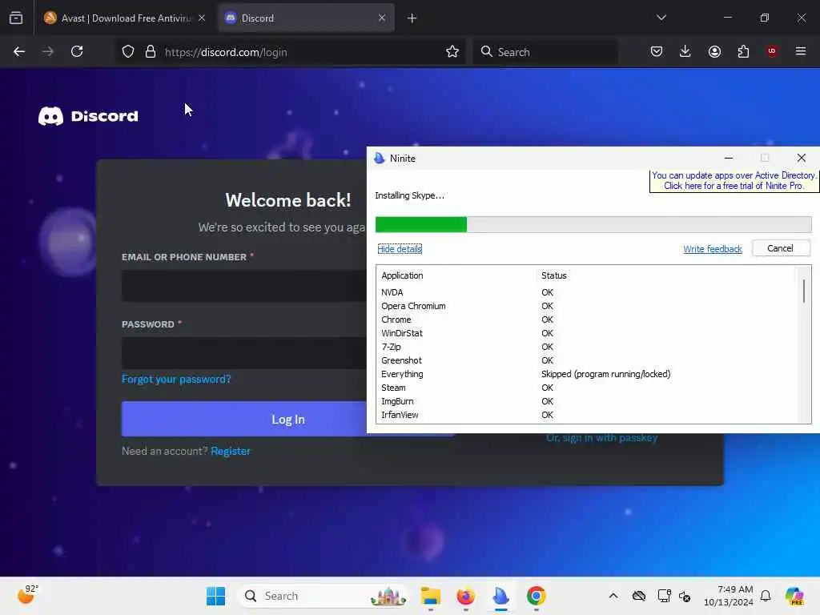This screenshot has width=820, height=615.
Task: Click the Ninite installation progress bar
Action: [593, 224]
